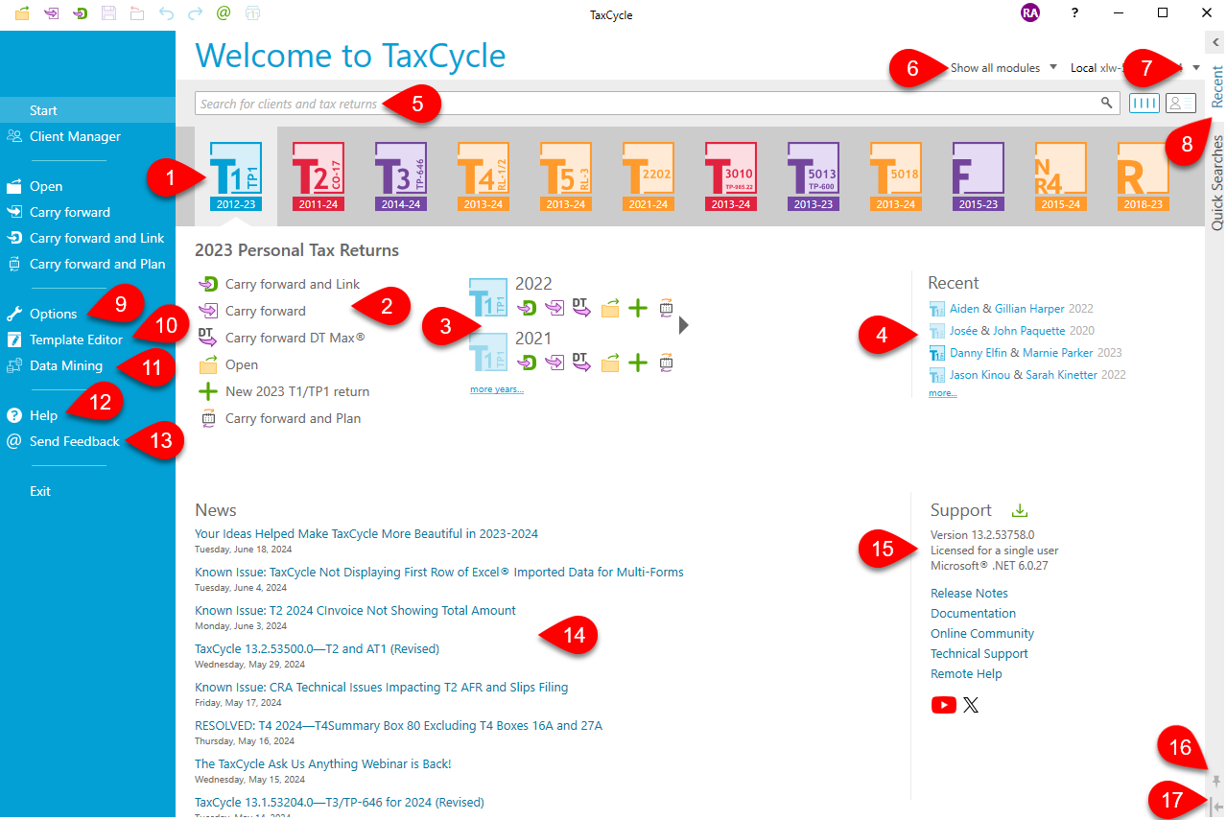Choose Carry forward and Plan in sidebar
Screen dimensions: 1227x820
click(87, 264)
